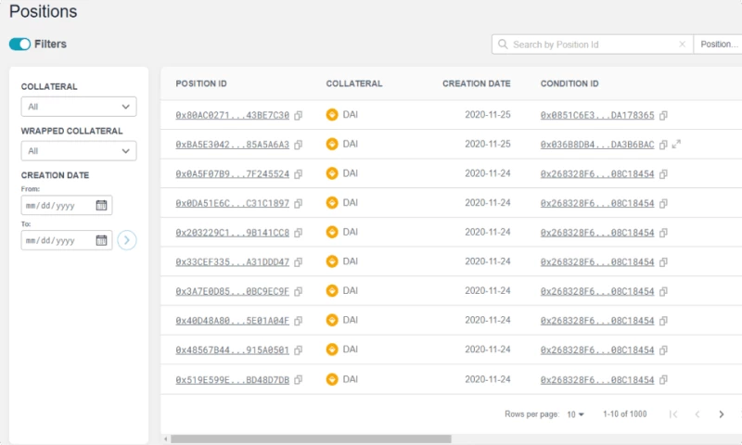This screenshot has width=742, height=445.
Task: Click the Search by Position Id field
Action: 593,44
